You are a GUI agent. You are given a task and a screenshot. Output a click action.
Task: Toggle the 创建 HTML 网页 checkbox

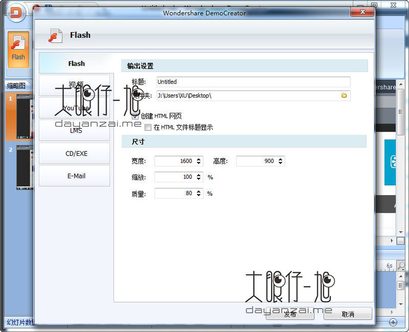coord(135,116)
